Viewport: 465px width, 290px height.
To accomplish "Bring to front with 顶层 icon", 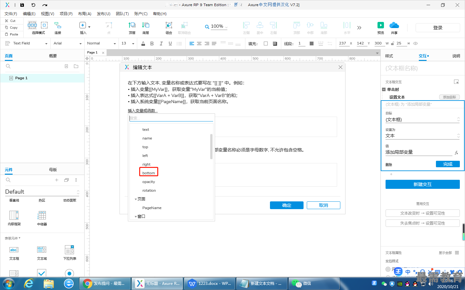I will point(132,25).
